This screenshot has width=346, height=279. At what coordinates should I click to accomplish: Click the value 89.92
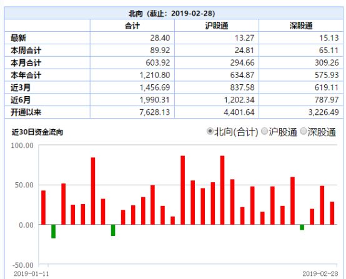pyautogui.click(x=160, y=51)
